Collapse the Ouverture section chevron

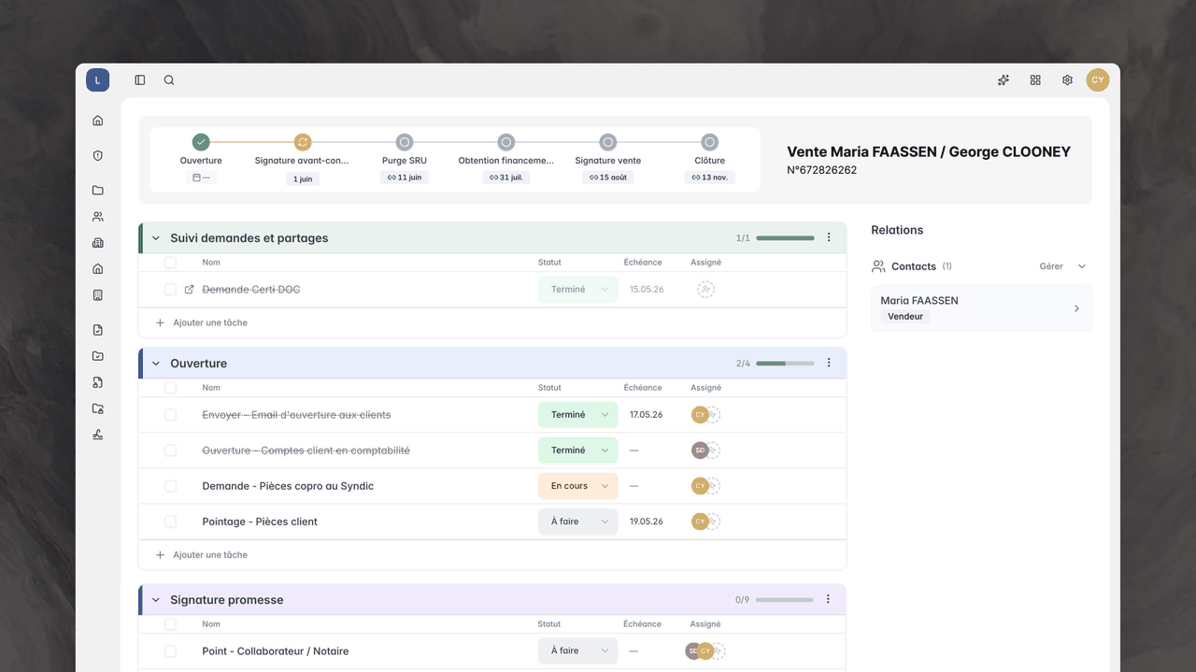[x=156, y=364]
